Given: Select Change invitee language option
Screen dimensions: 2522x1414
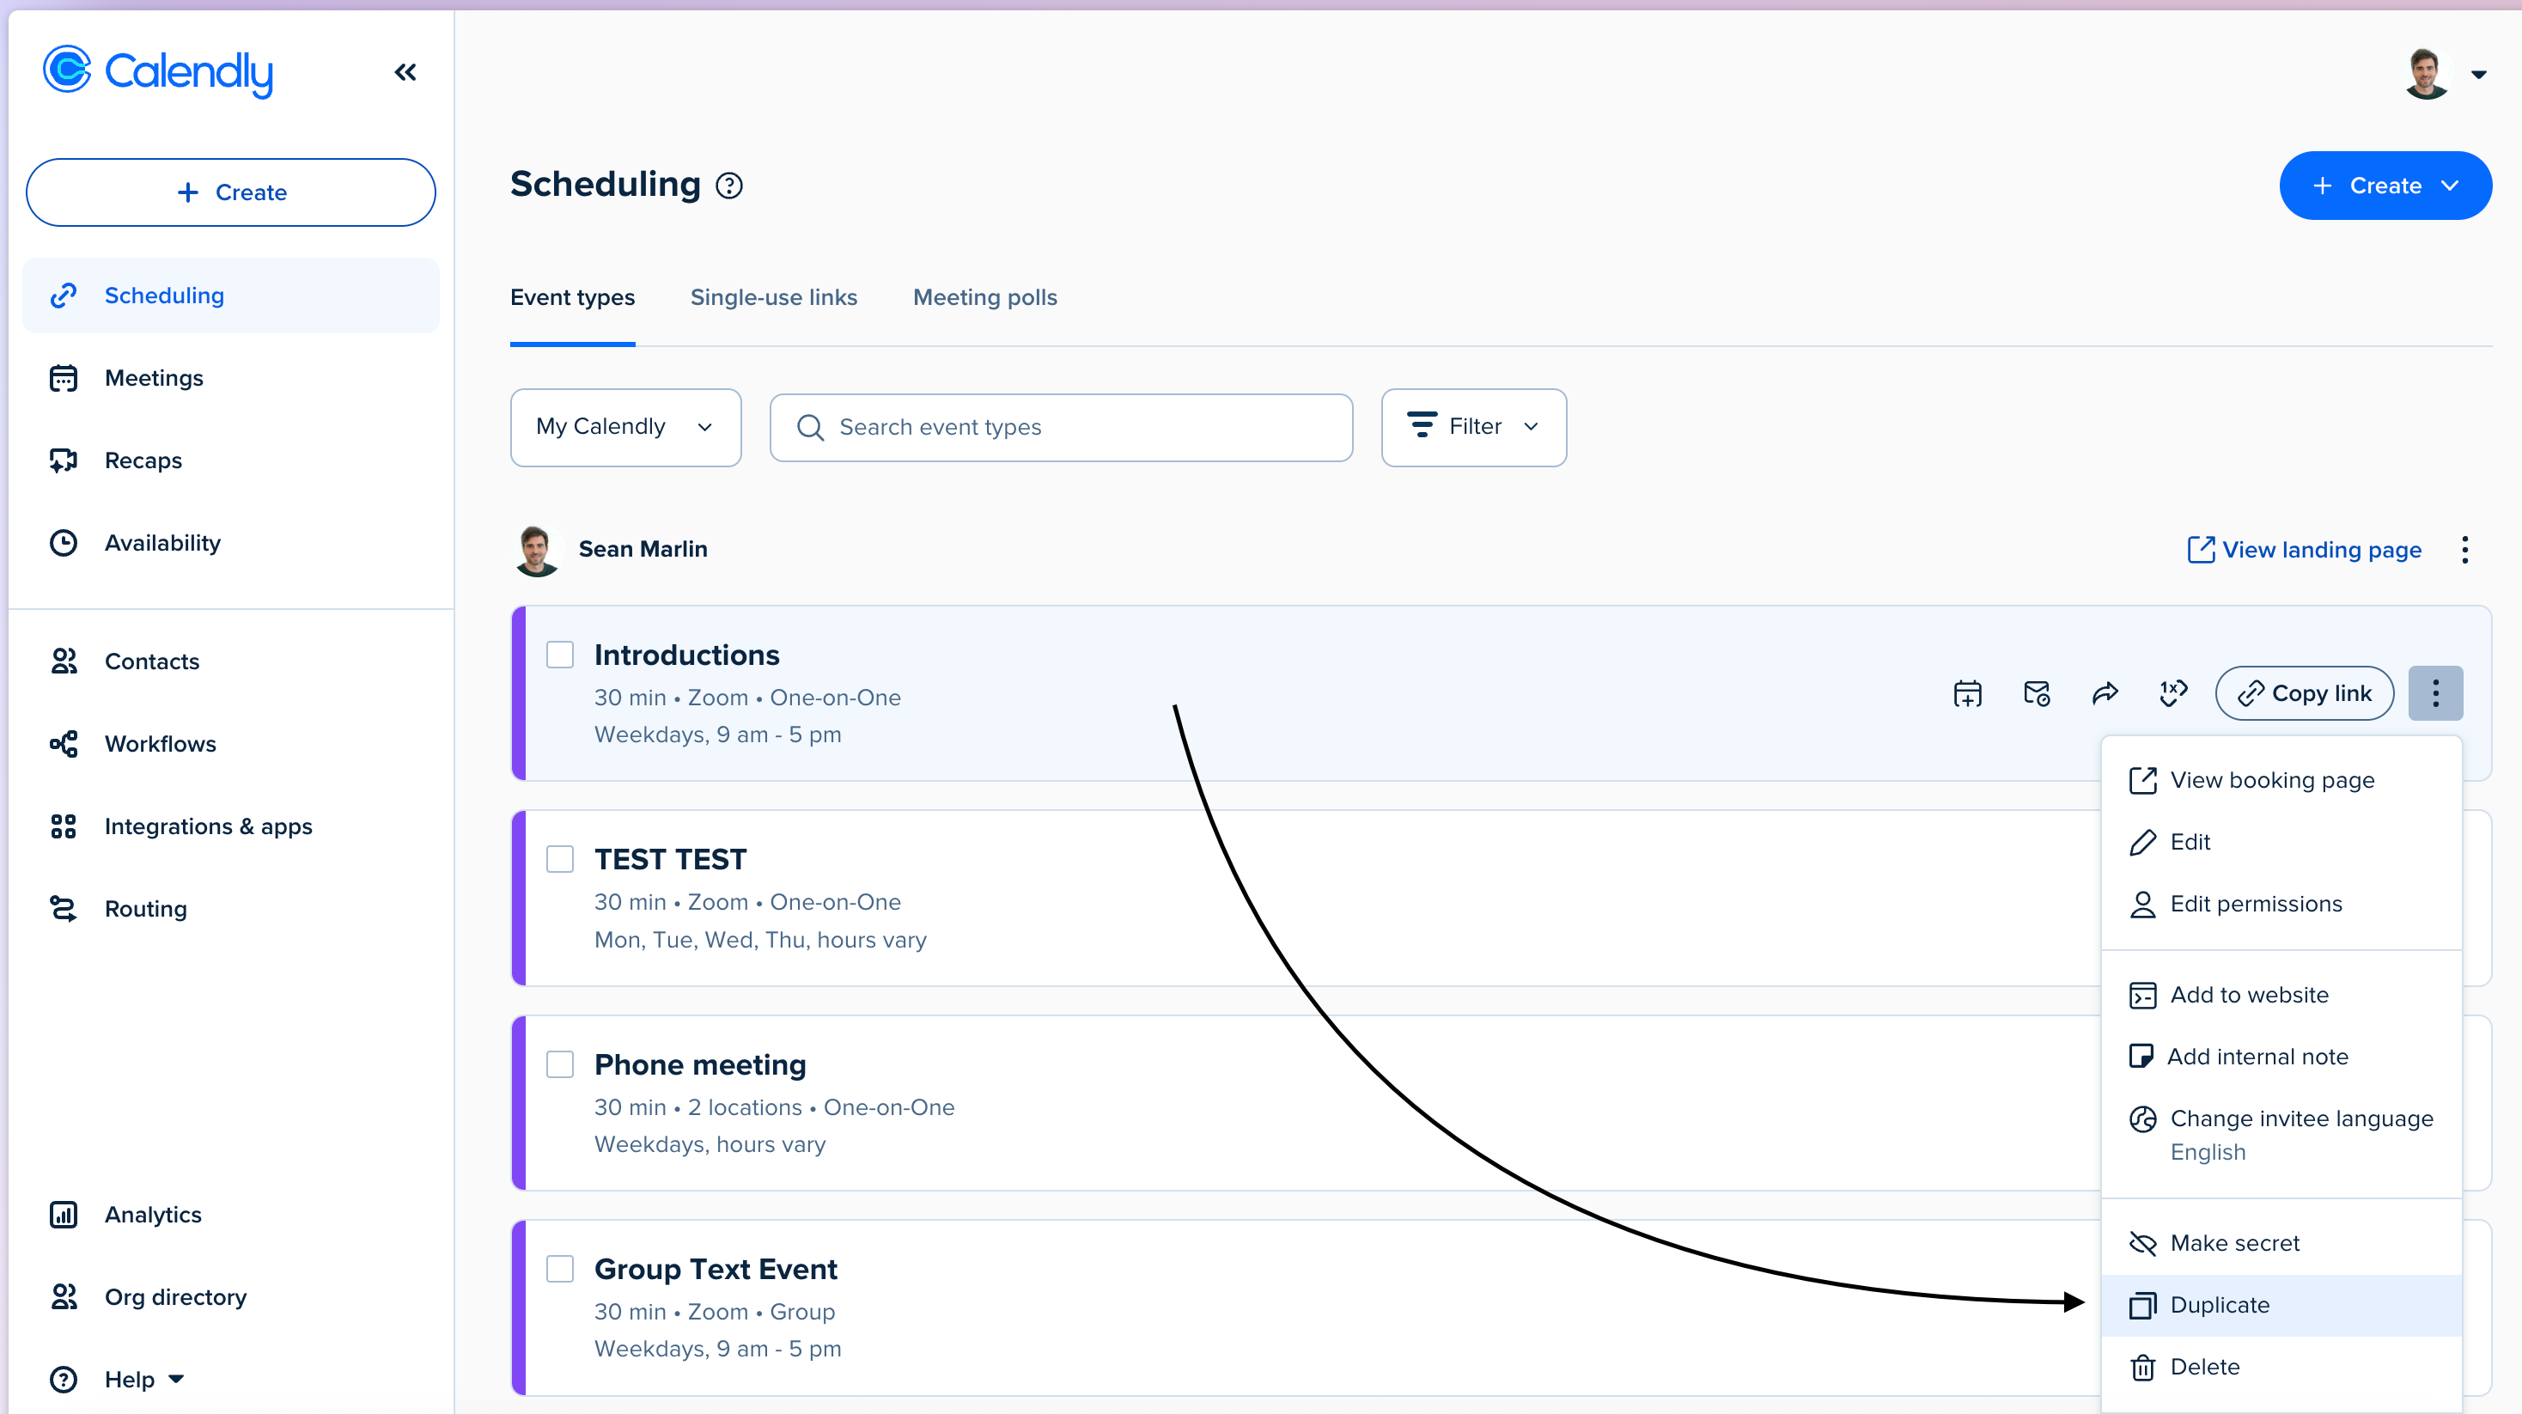Looking at the screenshot, I should click(2281, 1134).
